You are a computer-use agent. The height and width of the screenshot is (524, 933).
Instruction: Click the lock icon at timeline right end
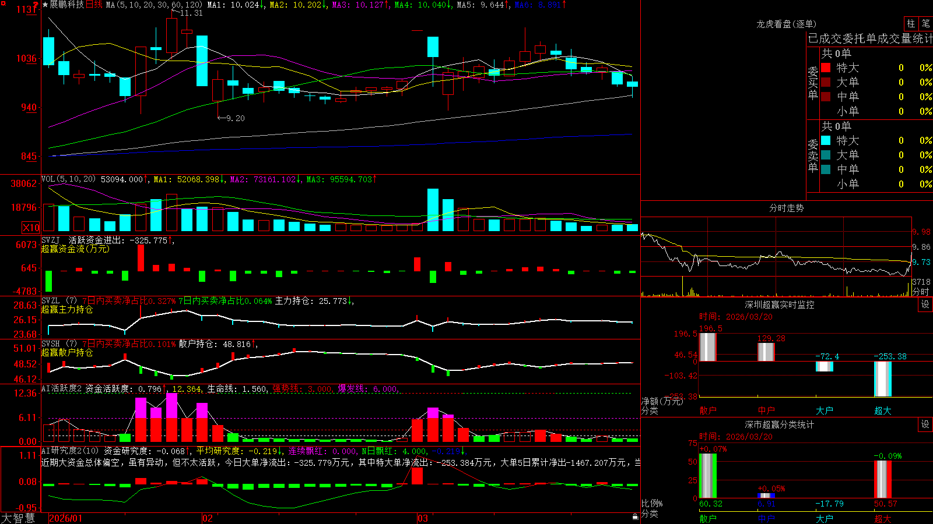tap(635, 516)
